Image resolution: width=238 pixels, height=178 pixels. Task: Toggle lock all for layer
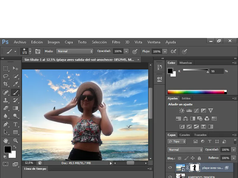pos(199,158)
